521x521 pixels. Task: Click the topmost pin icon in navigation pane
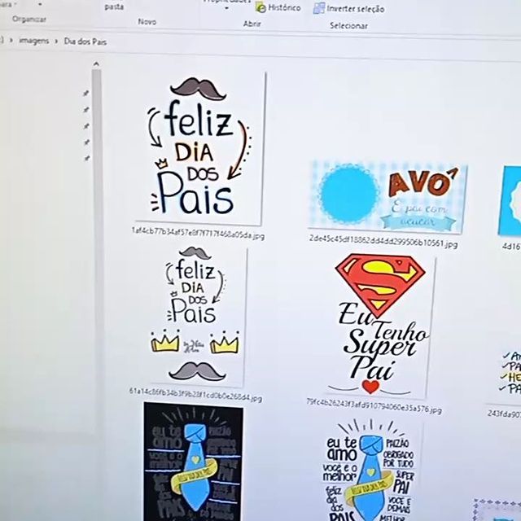[x=86, y=94]
